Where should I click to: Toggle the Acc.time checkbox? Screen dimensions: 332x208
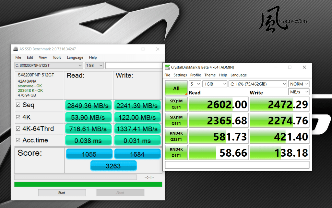pyautogui.click(x=18, y=140)
